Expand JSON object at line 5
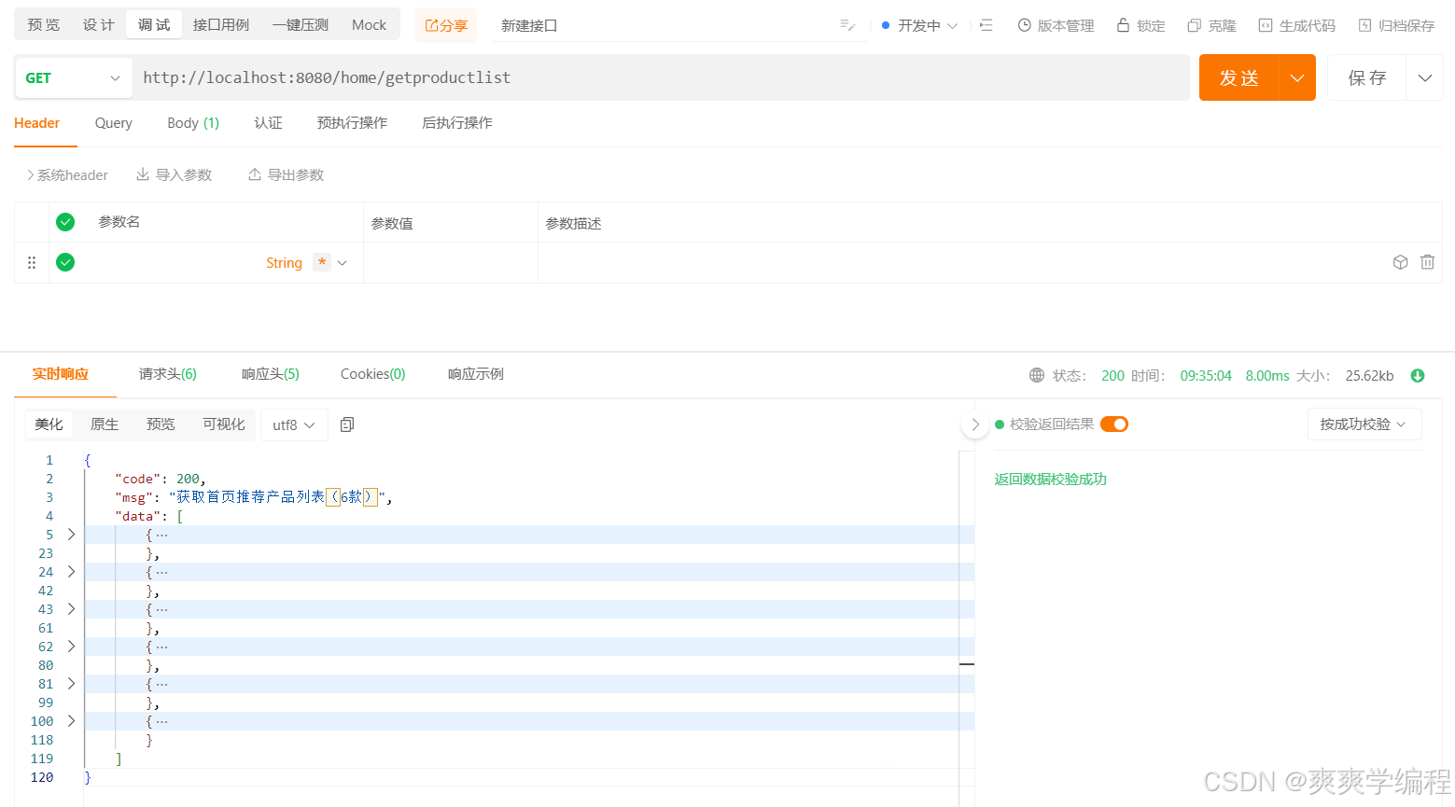1455x807 pixels. 71,535
